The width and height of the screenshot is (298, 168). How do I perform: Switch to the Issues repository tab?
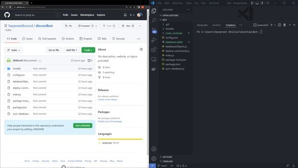(x=27, y=39)
